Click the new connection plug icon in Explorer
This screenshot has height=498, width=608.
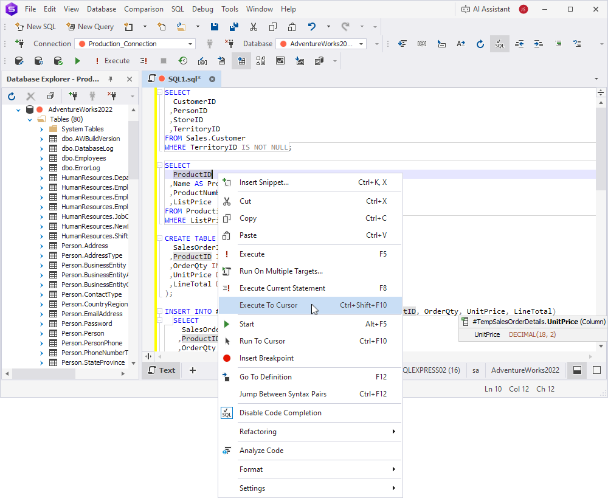click(73, 96)
